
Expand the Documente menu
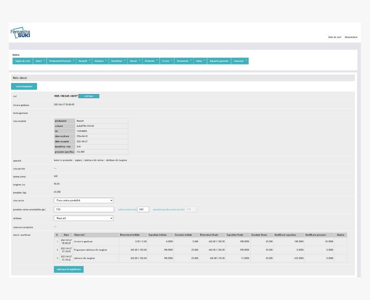184,61
